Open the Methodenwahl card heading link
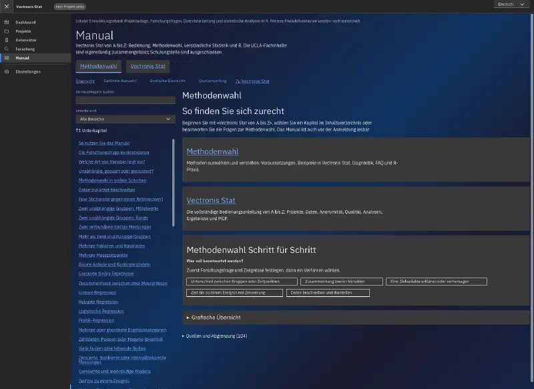This screenshot has width=534, height=389. (212, 151)
